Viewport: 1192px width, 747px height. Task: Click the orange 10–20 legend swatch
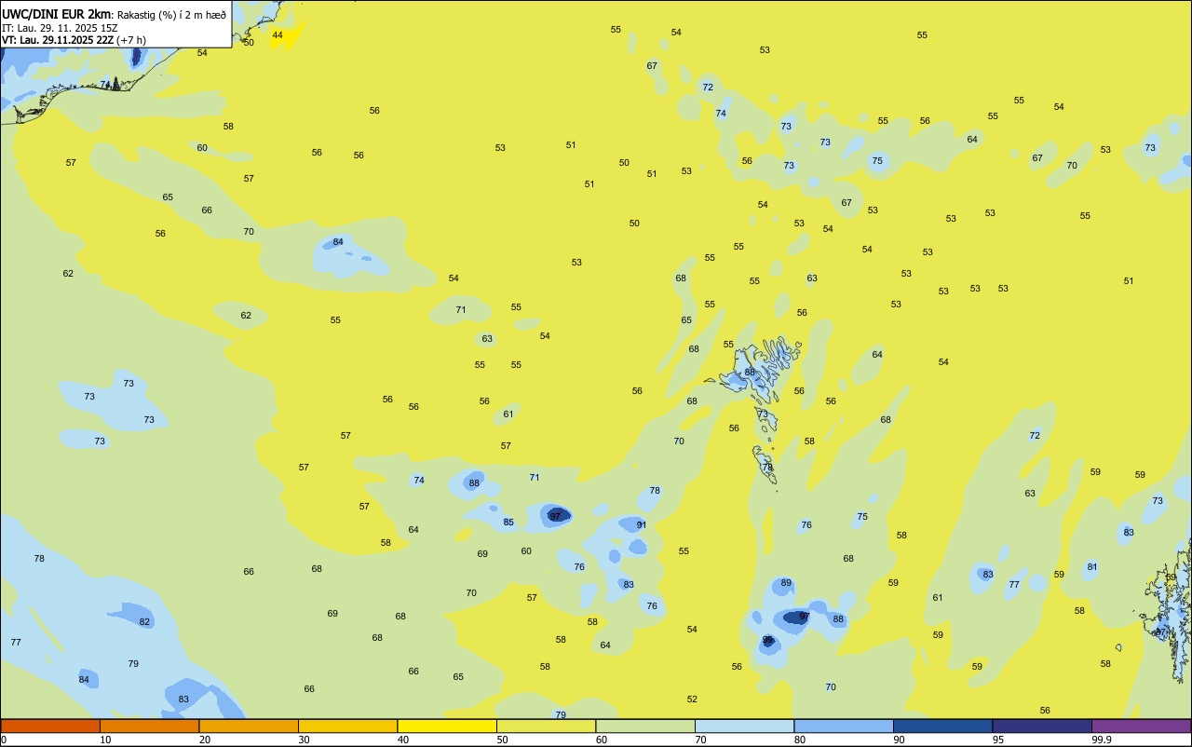click(x=149, y=726)
